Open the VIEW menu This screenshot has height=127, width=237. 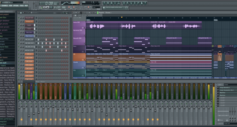point(11,6)
